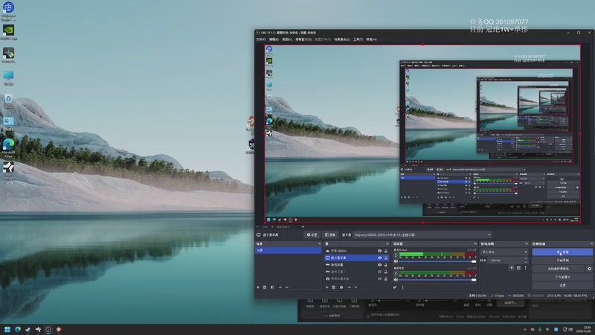Add a transition with the plus icon

tap(511, 268)
